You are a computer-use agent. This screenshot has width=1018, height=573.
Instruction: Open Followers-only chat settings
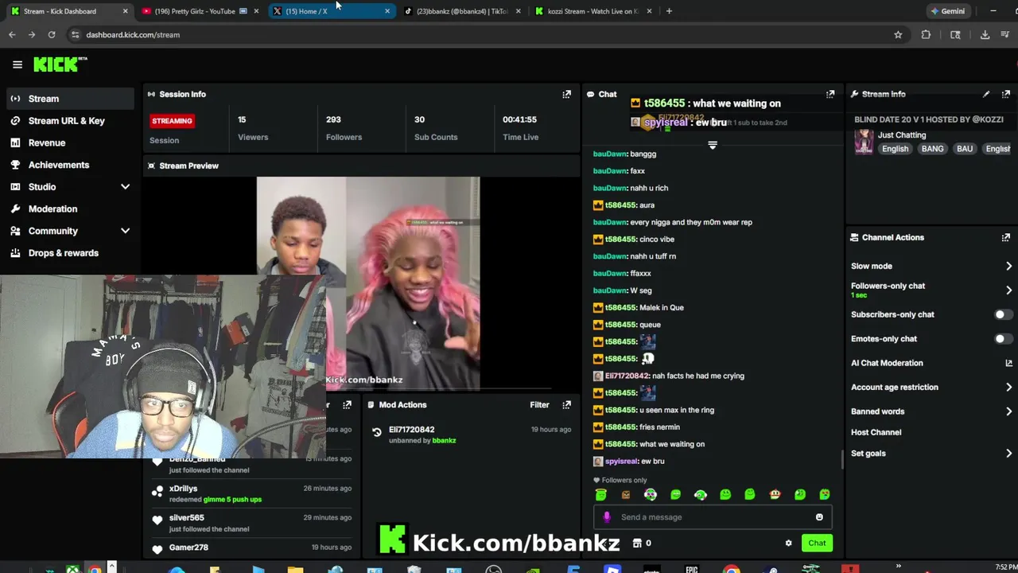click(931, 290)
